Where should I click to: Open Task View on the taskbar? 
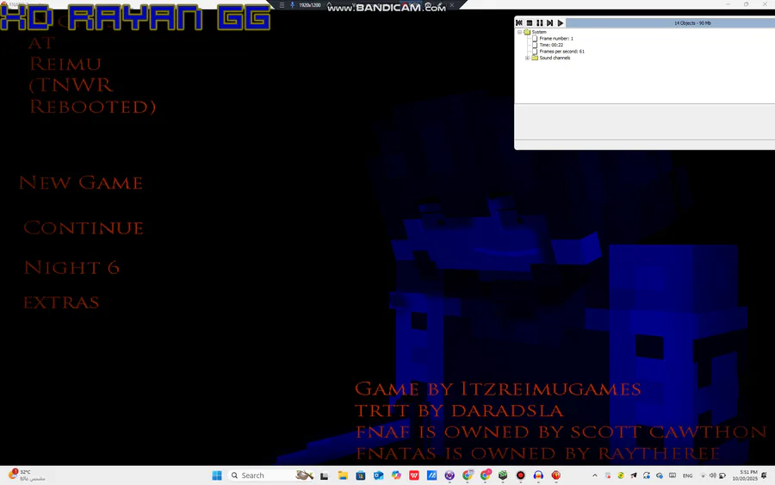[x=325, y=476]
